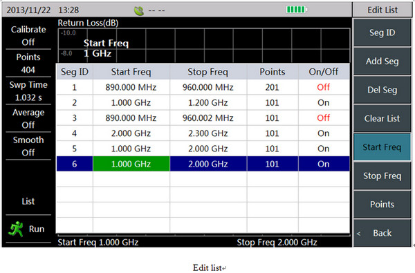
Task: Select the highlighted Start Freq softkey
Action: [382, 147]
